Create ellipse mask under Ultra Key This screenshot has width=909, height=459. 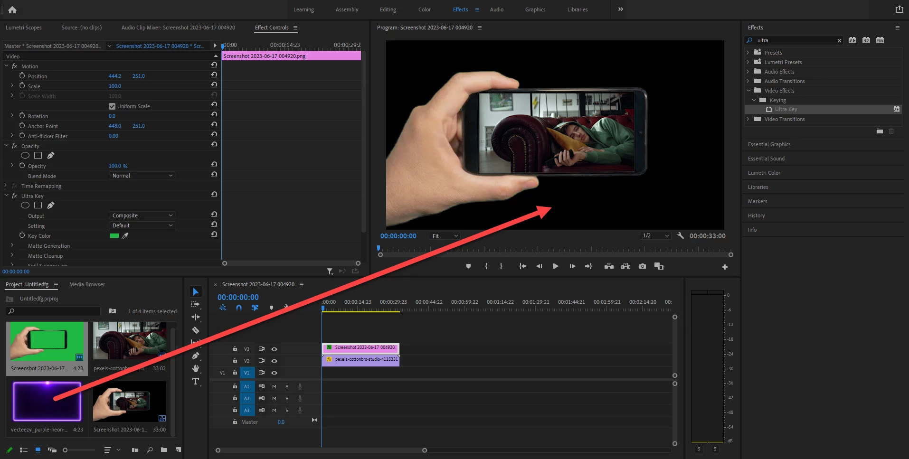pos(25,205)
